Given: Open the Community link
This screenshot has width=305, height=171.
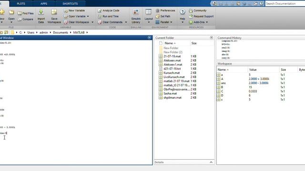Looking at the screenshot, I should [198, 10].
